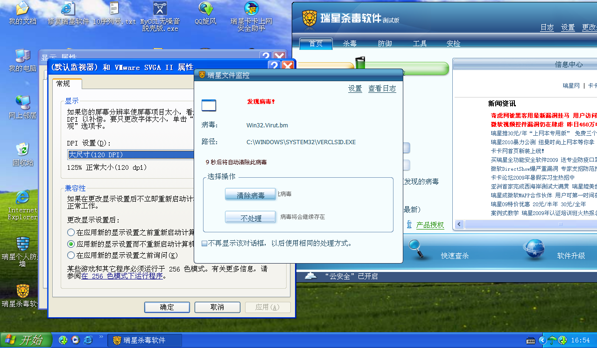Viewport: 597px width, 348px height.
Task: Open 设置 link in file monitor dialog
Action: pos(355,89)
